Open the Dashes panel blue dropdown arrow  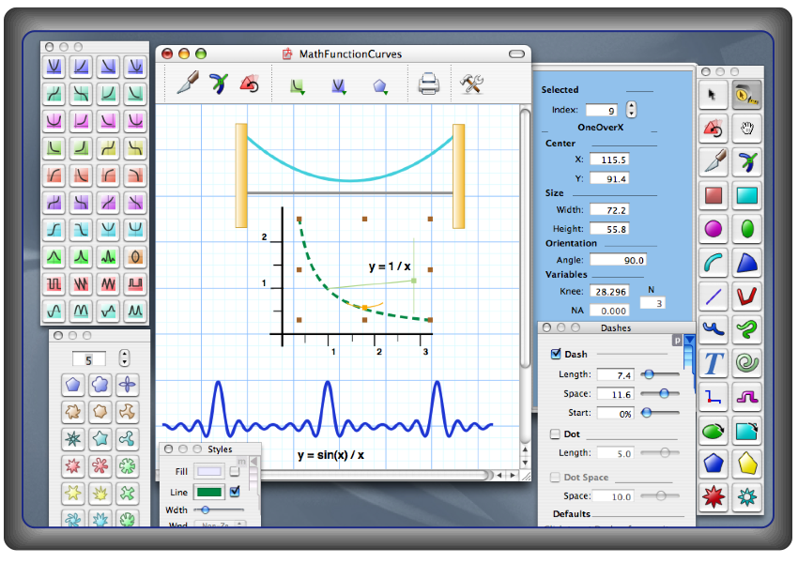tap(690, 340)
